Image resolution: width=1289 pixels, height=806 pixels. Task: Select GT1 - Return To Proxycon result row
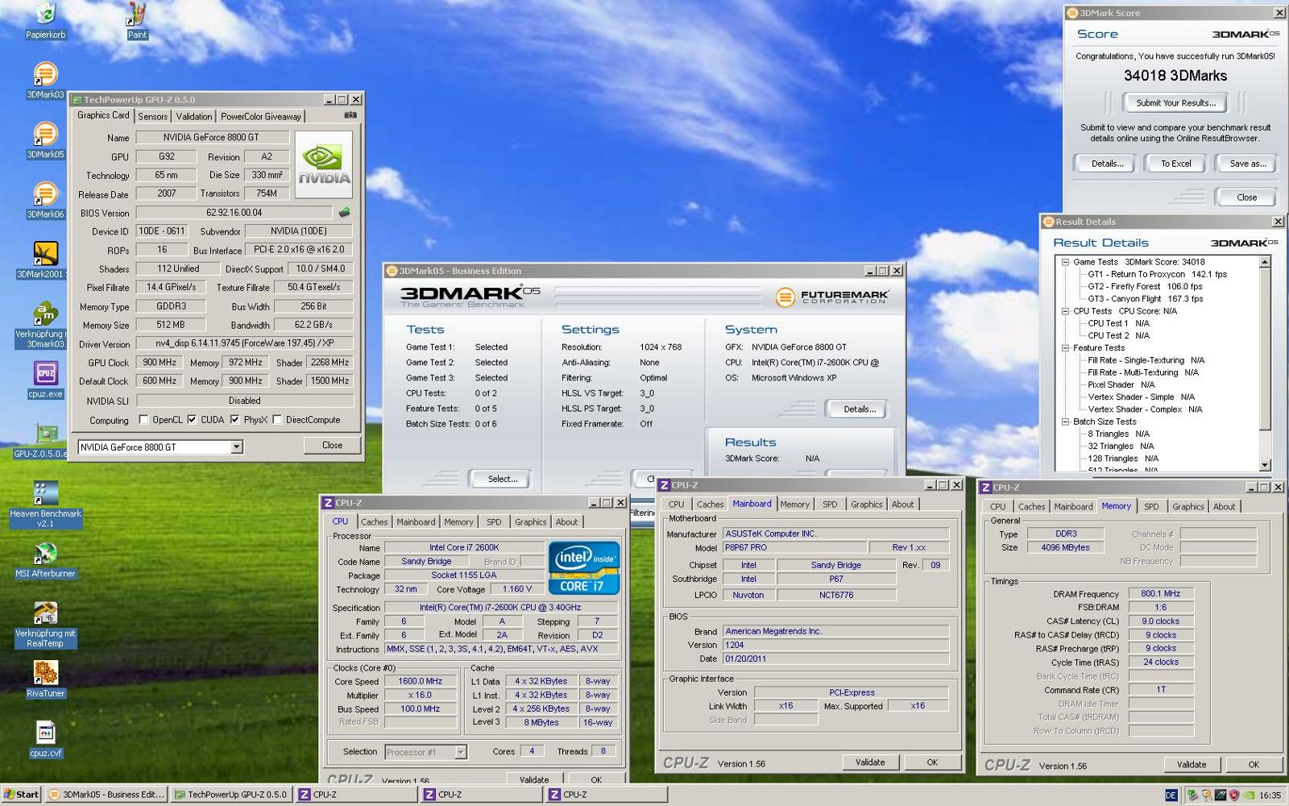[1157, 274]
